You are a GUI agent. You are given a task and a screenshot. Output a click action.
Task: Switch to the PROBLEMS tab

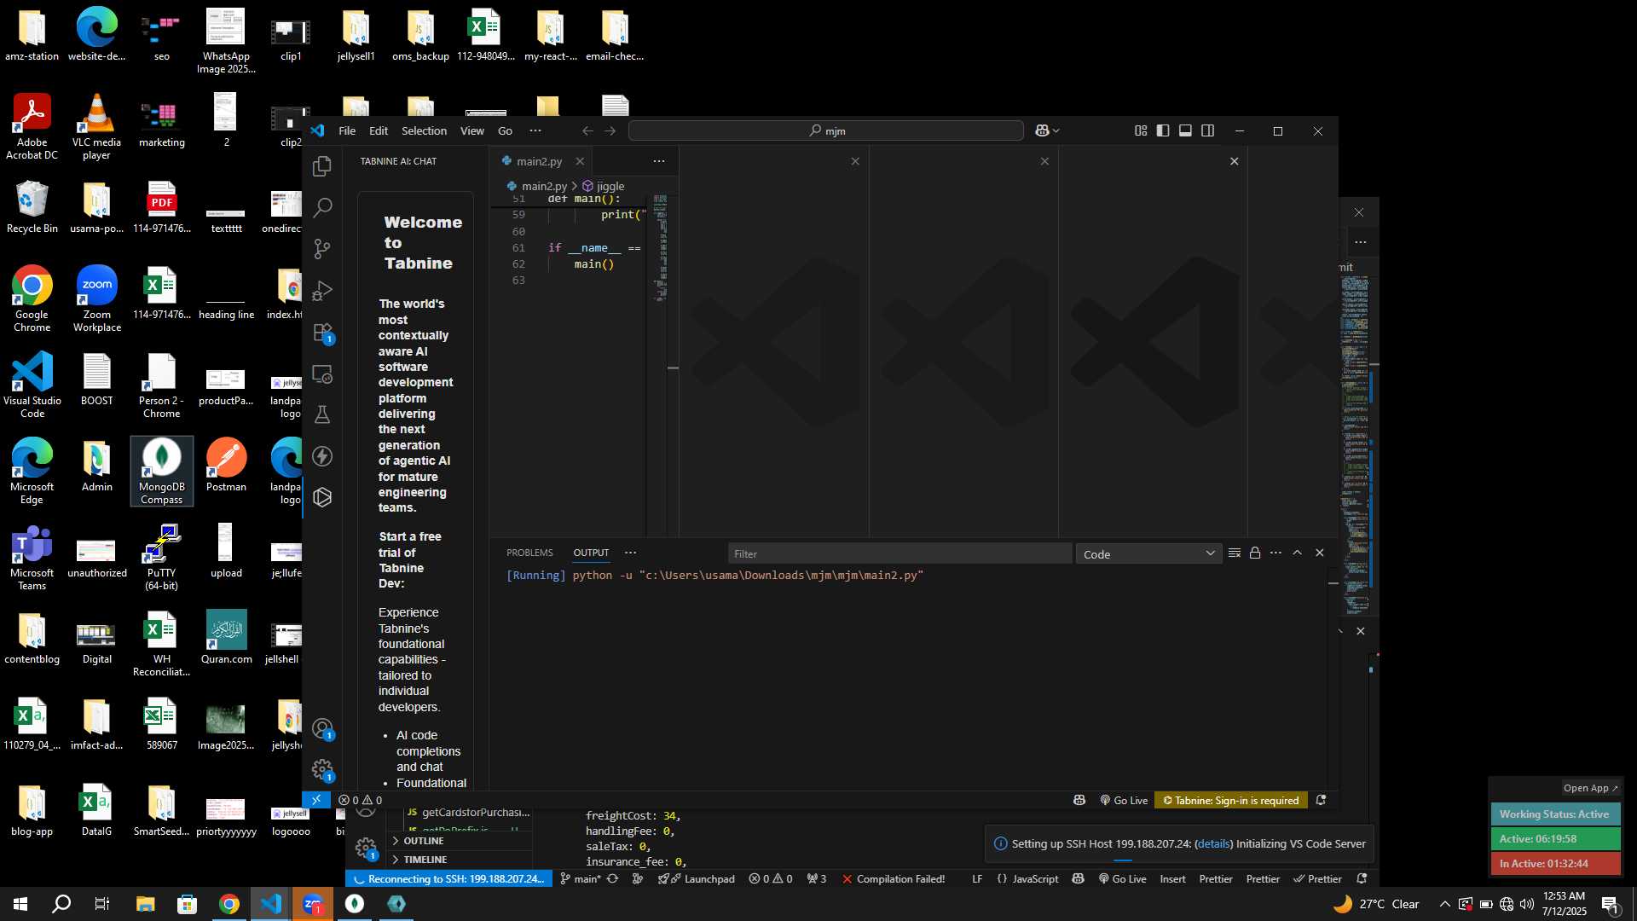(x=529, y=553)
